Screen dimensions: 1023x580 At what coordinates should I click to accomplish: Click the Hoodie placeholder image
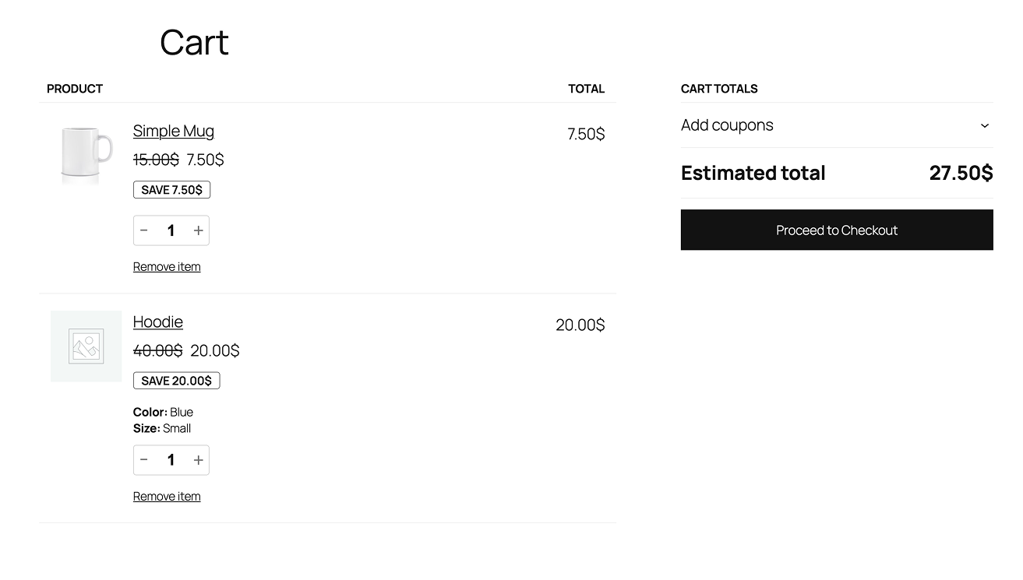pos(86,346)
